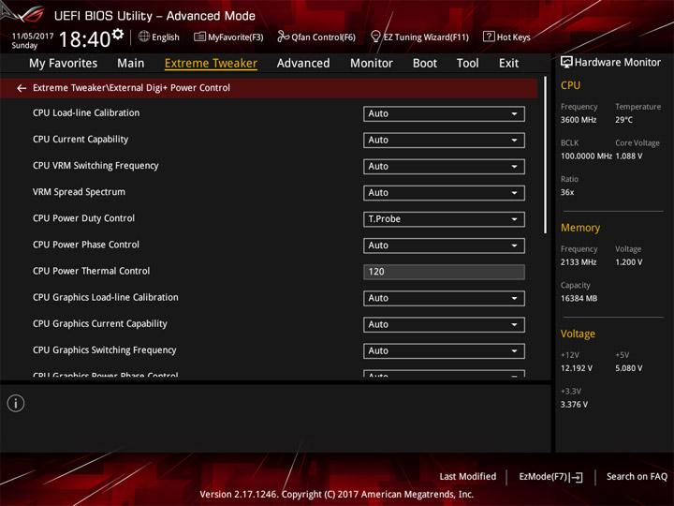Click the Hardware Monitor screen icon
The height and width of the screenshot is (506, 674).
point(566,63)
